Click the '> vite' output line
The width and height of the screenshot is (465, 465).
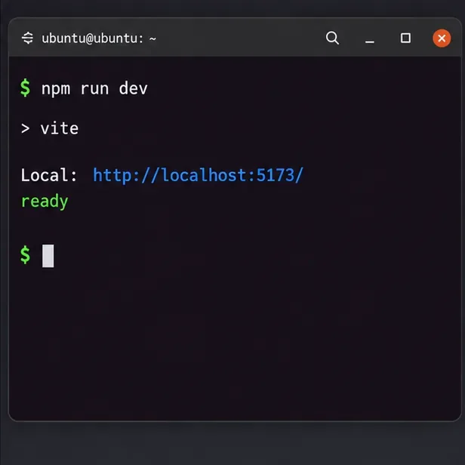tap(50, 128)
